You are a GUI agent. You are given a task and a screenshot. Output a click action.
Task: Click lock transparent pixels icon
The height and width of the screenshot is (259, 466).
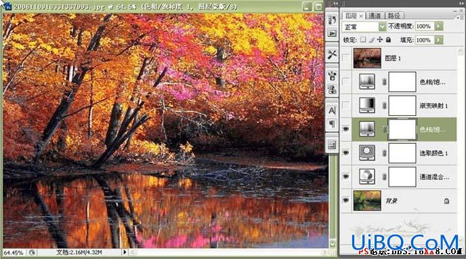pyautogui.click(x=363, y=39)
